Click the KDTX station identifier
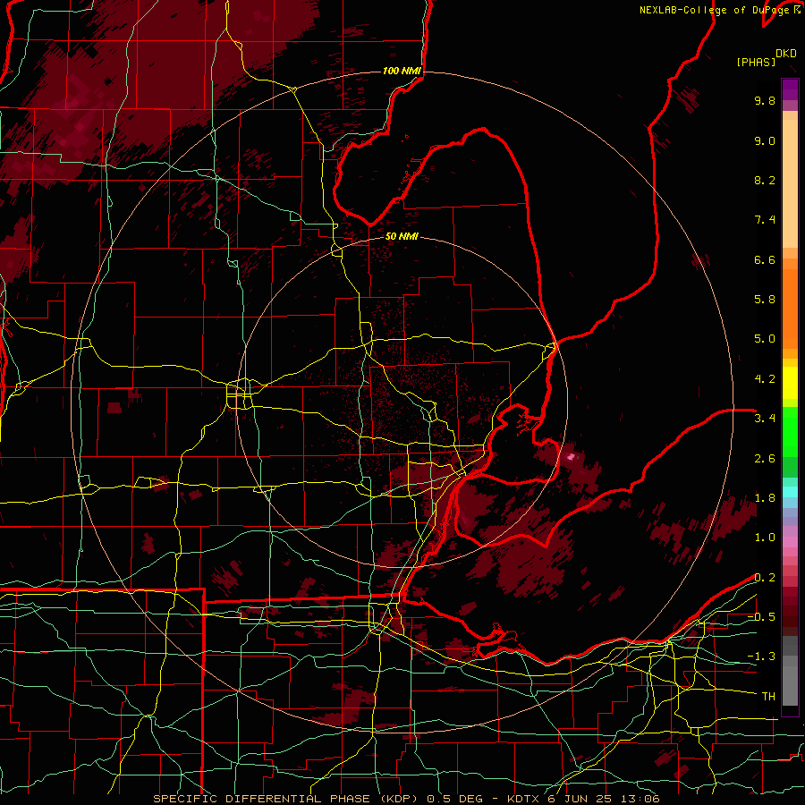This screenshot has width=805, height=805. point(525,799)
